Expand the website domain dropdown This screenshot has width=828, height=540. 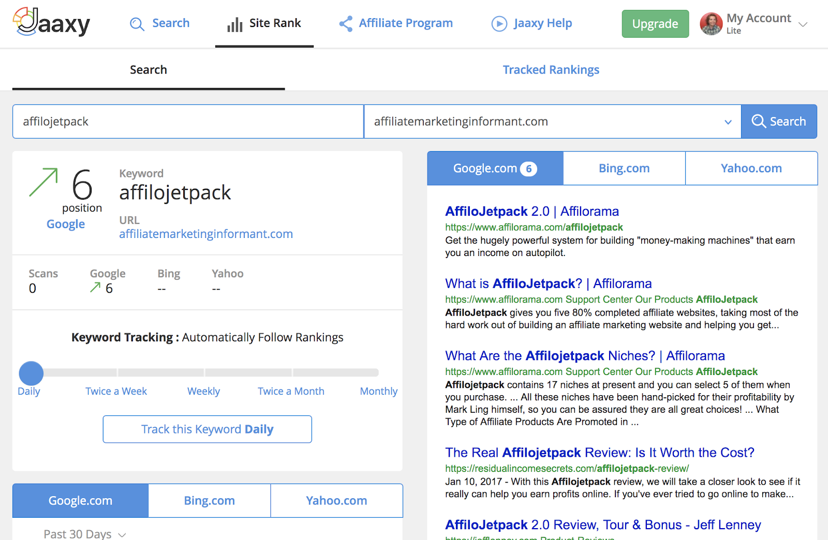(x=728, y=122)
